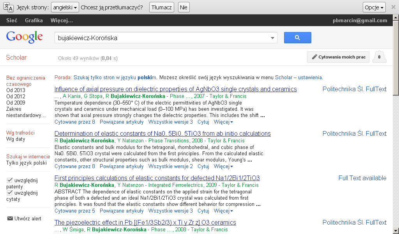Viewport: 399px width, 234px height.
Task: Close the translation bar with the X
Action: (x=394, y=7)
